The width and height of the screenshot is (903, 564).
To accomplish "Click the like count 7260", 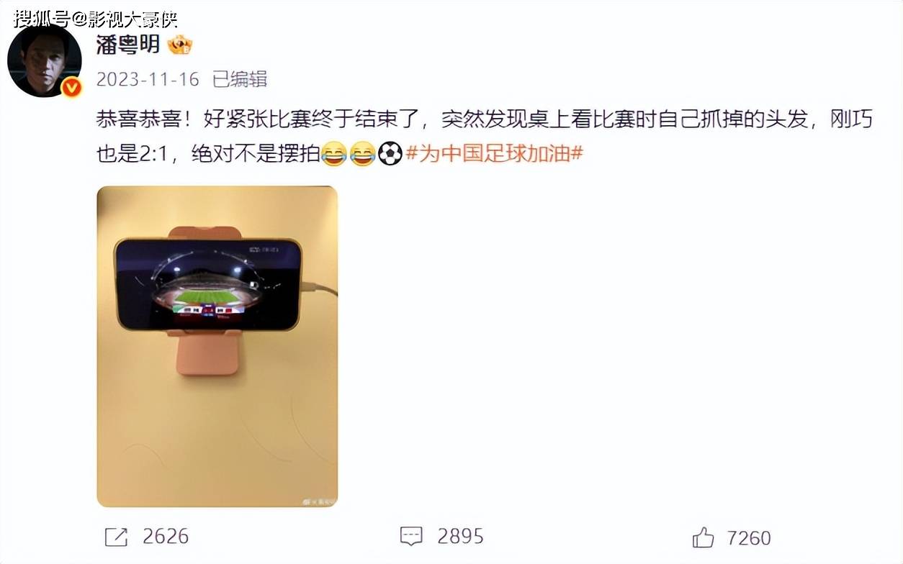I will point(749,537).
